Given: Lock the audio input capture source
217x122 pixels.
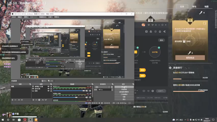Looking at the screenshot, I should (x=51, y=86).
